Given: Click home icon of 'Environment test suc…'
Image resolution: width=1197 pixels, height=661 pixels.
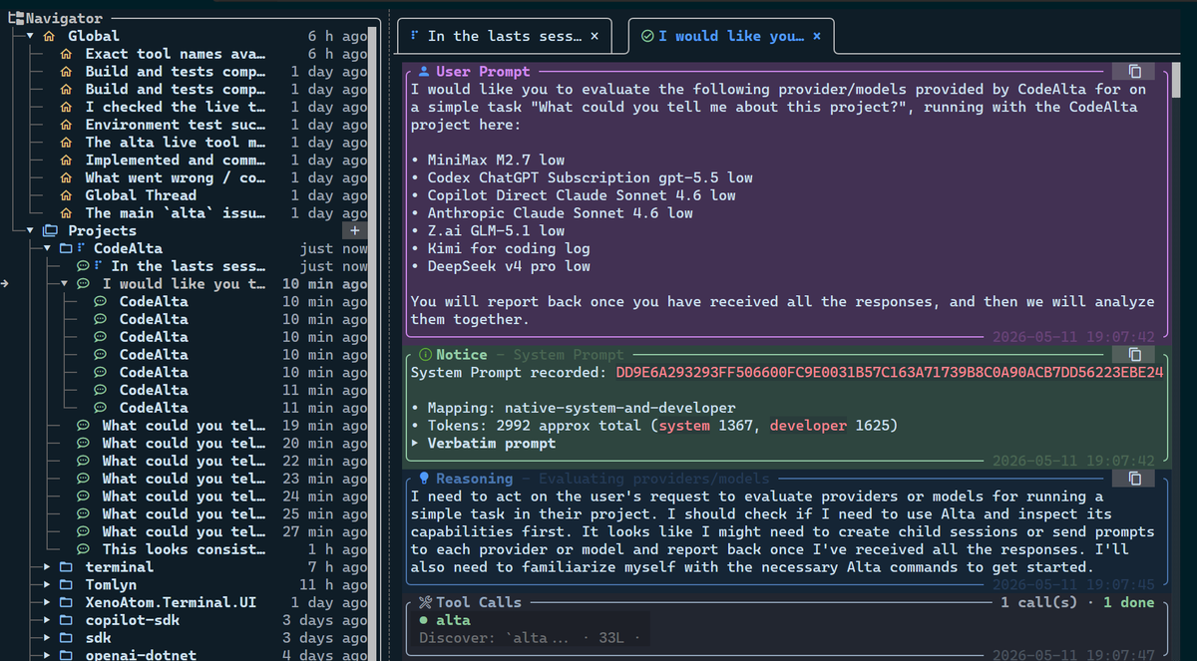Looking at the screenshot, I should [x=66, y=125].
